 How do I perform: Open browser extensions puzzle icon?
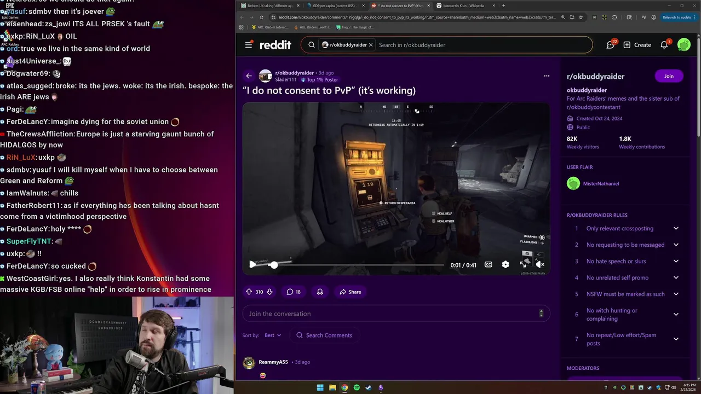[614, 17]
